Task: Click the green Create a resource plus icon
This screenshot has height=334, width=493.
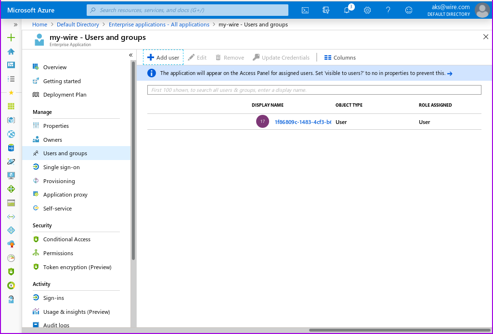Action: pyautogui.click(x=11, y=37)
